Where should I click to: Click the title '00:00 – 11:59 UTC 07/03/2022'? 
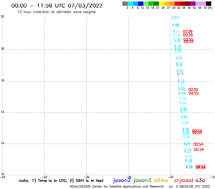[x=57, y=6]
